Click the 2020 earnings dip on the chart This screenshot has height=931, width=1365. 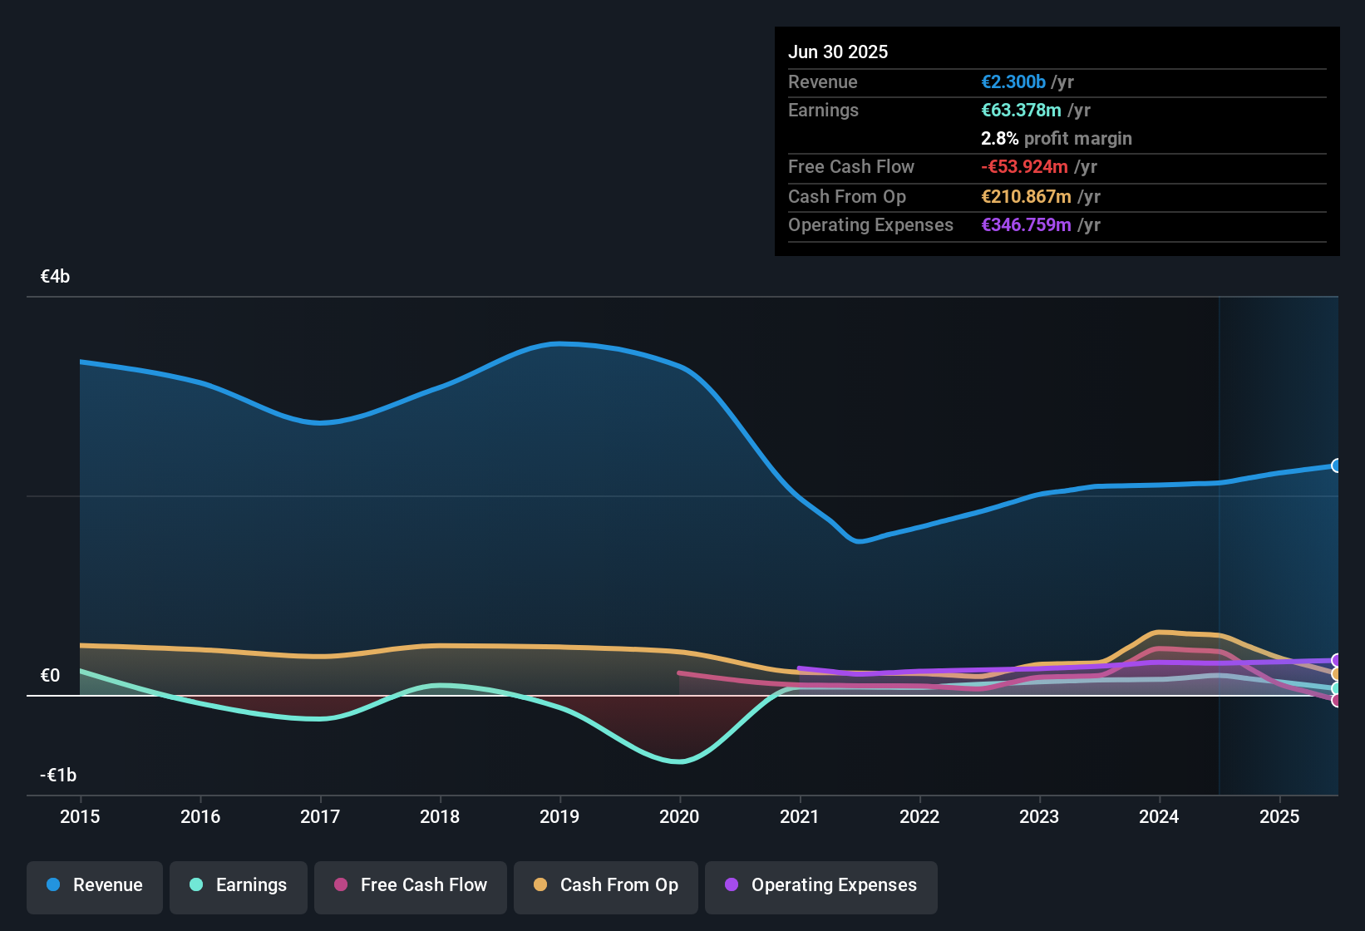click(x=679, y=761)
